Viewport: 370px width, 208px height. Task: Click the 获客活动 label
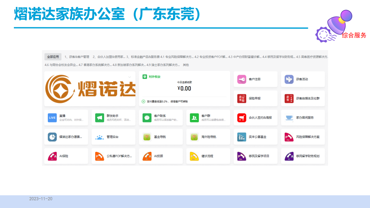click(302, 79)
